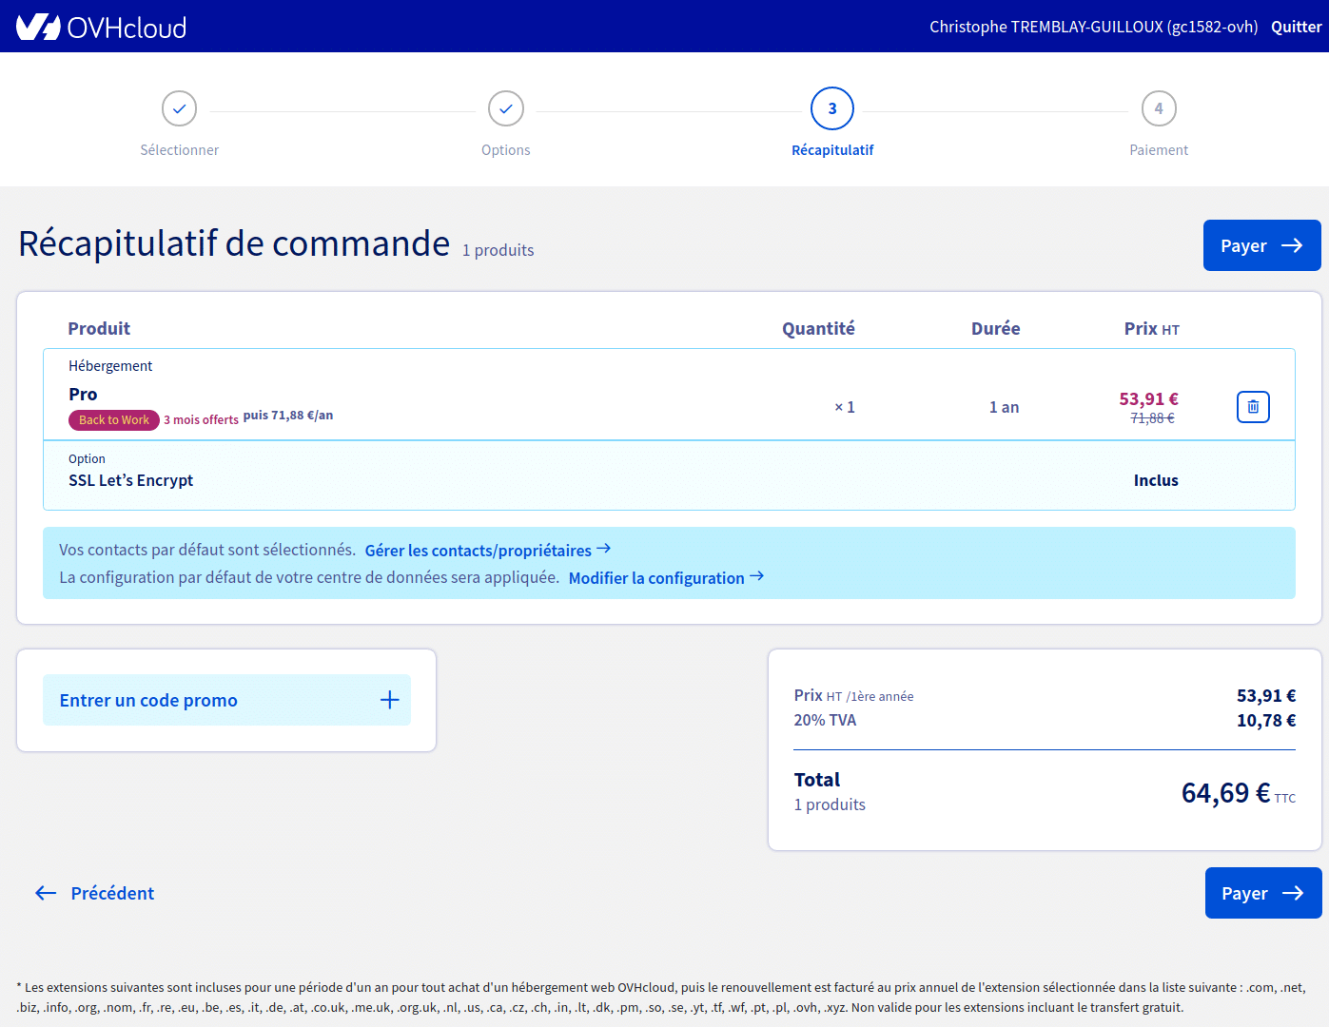Click the 1 an duration cell
The height and width of the screenshot is (1027, 1329).
[x=1004, y=407]
